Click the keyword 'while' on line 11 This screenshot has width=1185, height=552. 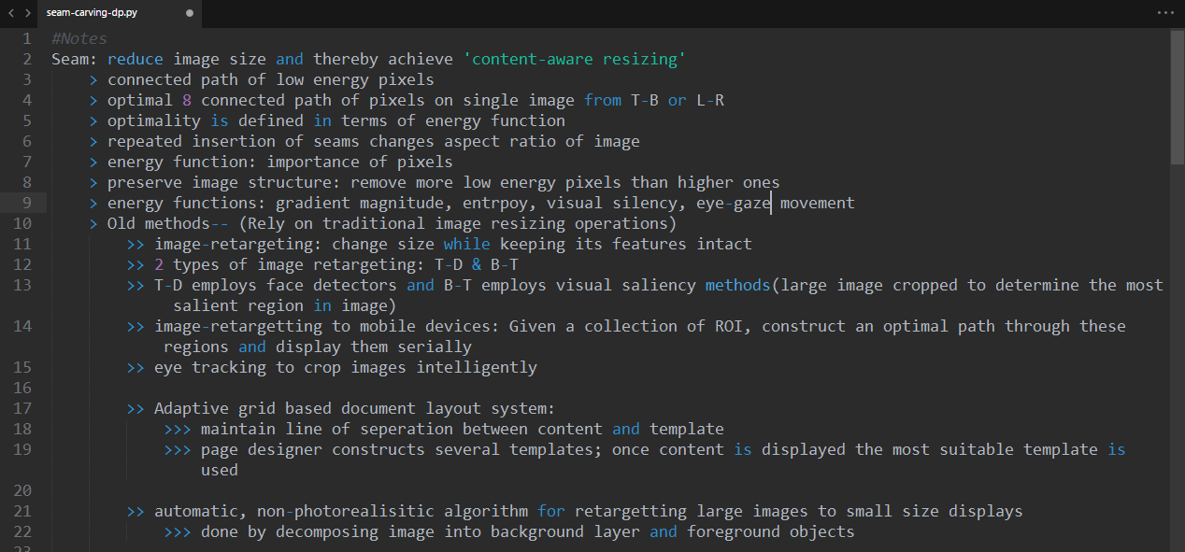click(466, 244)
